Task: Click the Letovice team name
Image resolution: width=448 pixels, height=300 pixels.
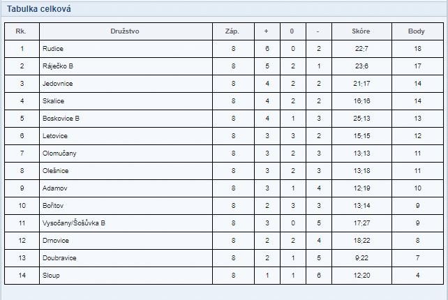Action: tap(55, 136)
